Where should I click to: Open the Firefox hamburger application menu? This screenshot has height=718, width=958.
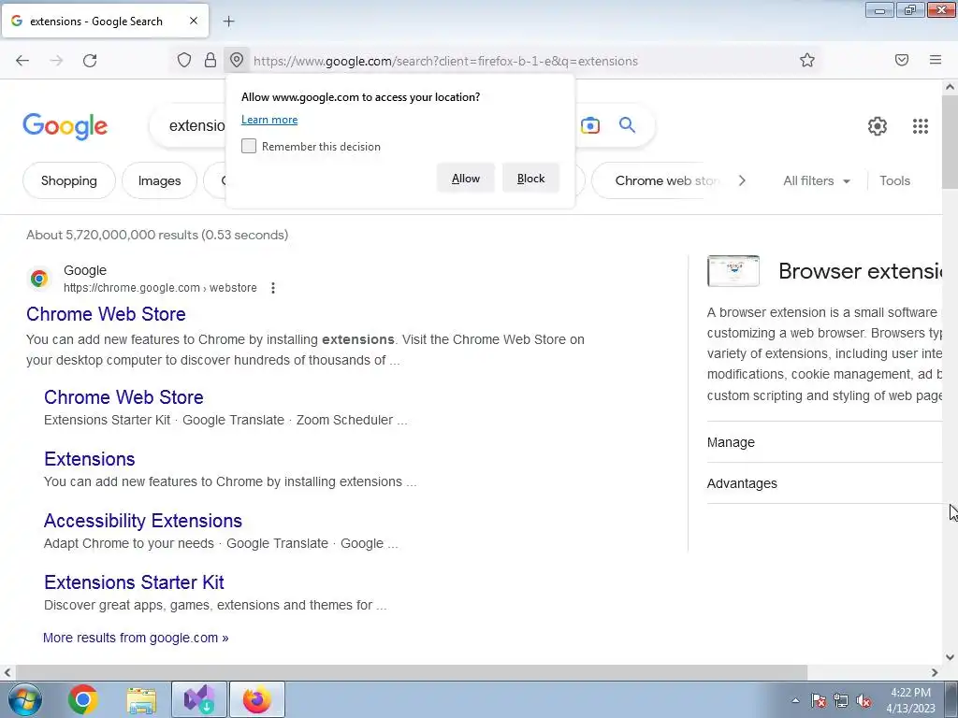[936, 60]
